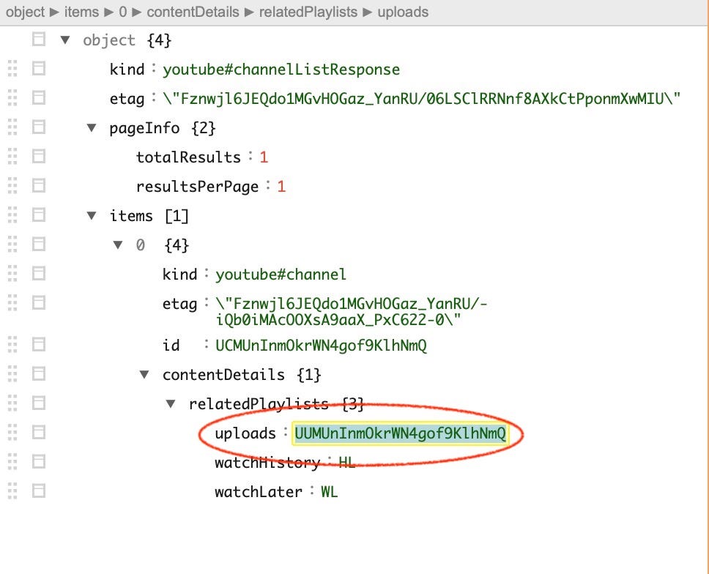Collapse the pageInfo {2} node
The width and height of the screenshot is (709, 574).
click(x=92, y=128)
